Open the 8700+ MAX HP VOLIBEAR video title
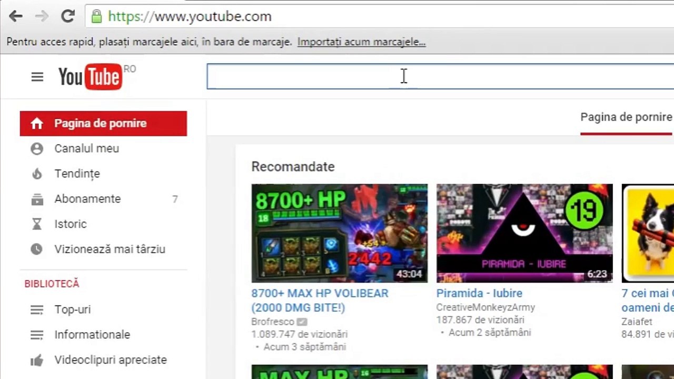 click(x=320, y=301)
